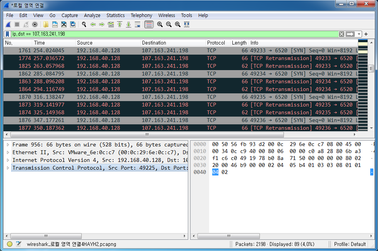Open the Wireless menu
Image resolution: width=378 pixels, height=251 pixels.
tap(167, 15)
